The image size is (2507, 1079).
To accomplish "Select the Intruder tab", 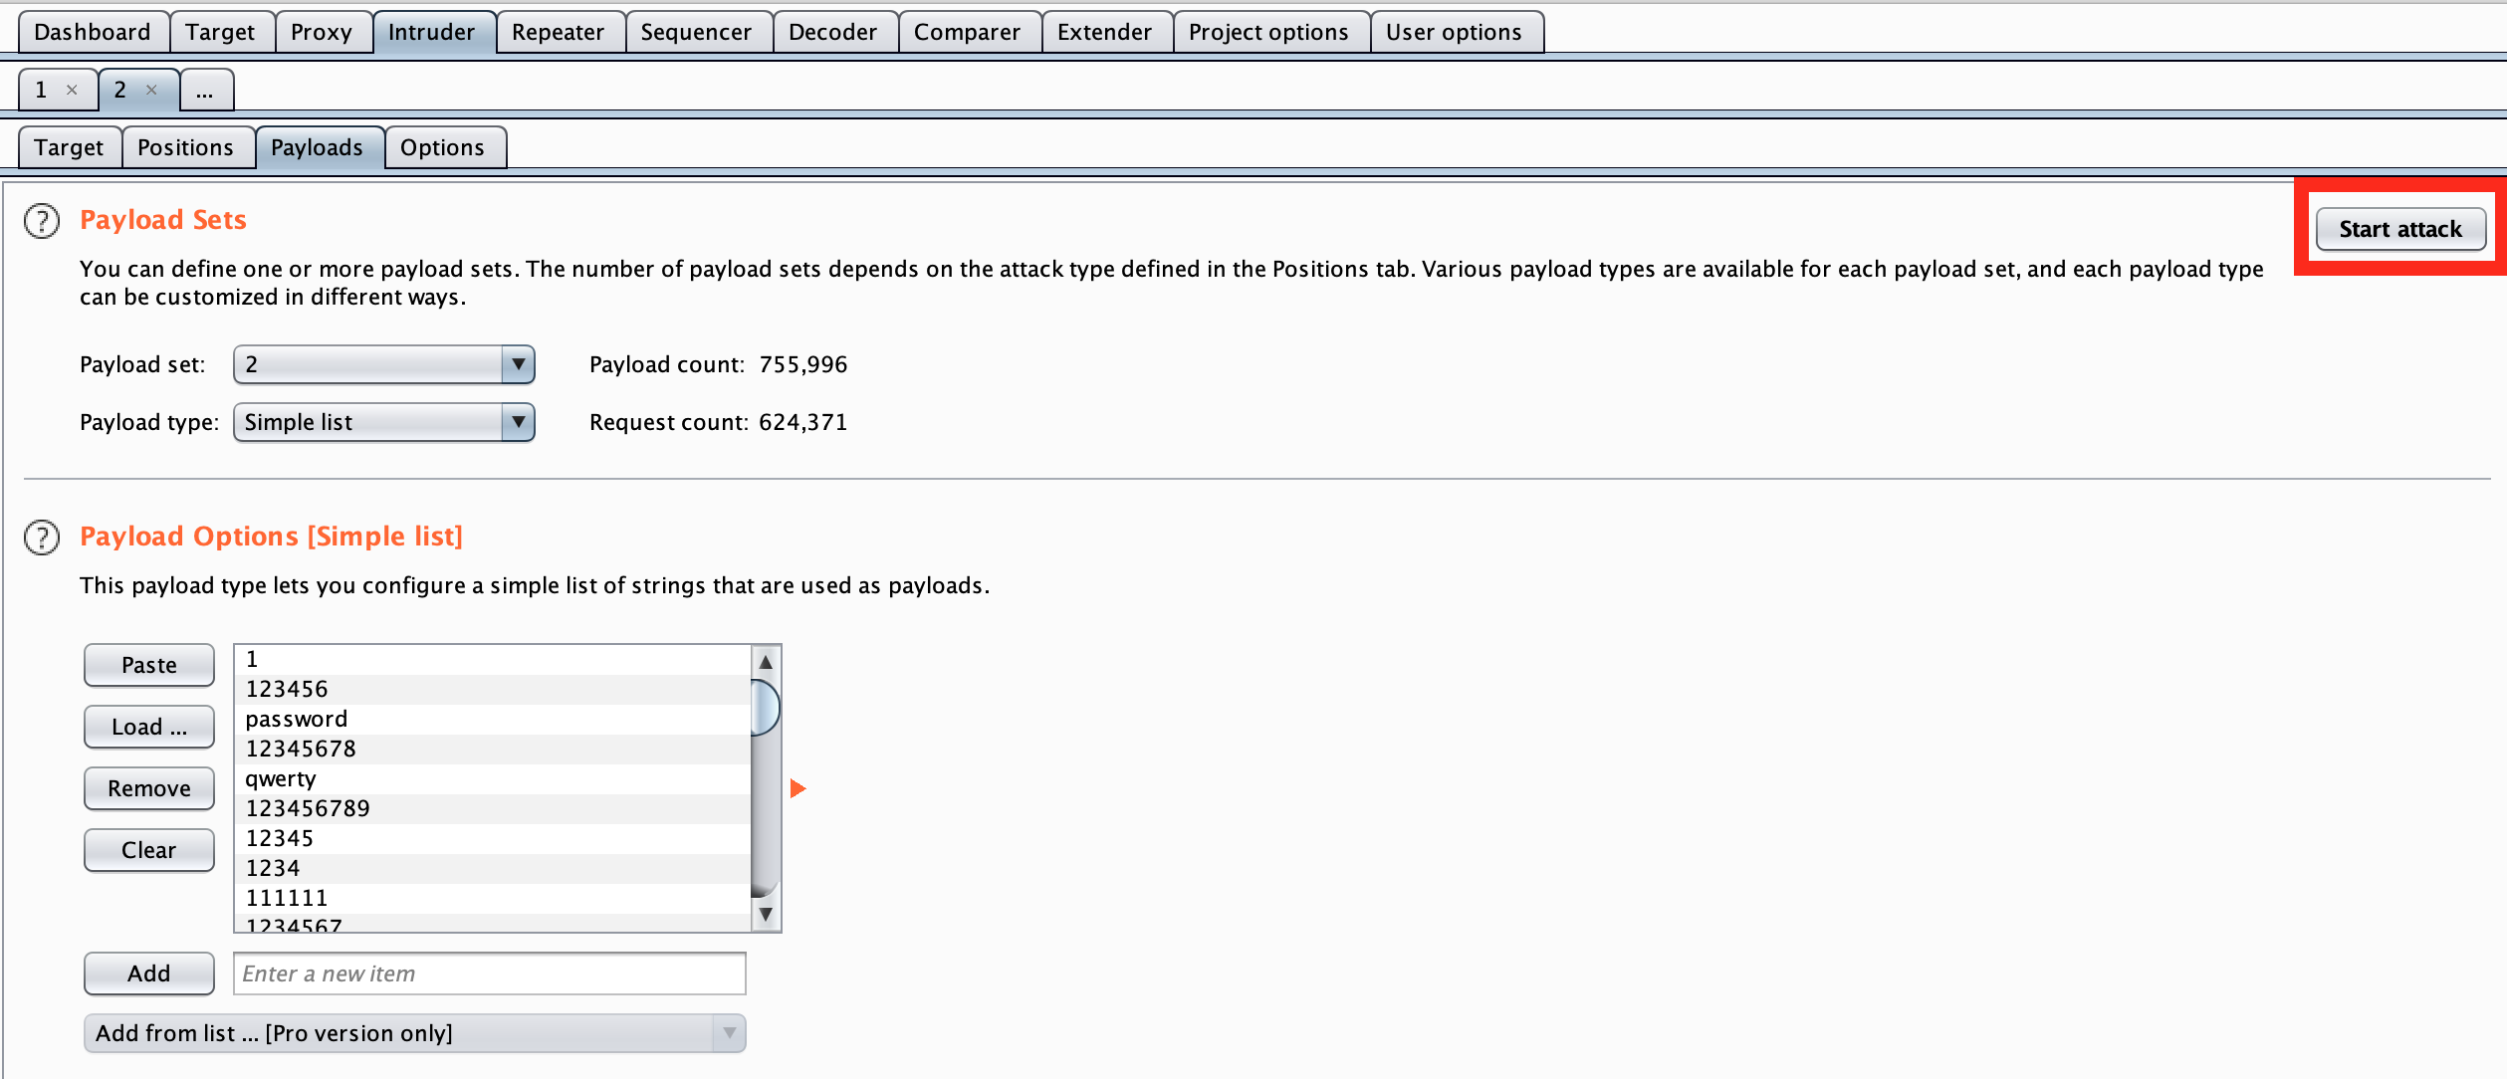I will pyautogui.click(x=432, y=32).
